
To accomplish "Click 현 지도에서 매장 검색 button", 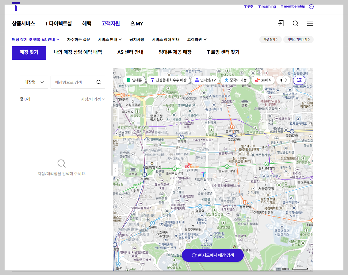I will (x=212, y=255).
